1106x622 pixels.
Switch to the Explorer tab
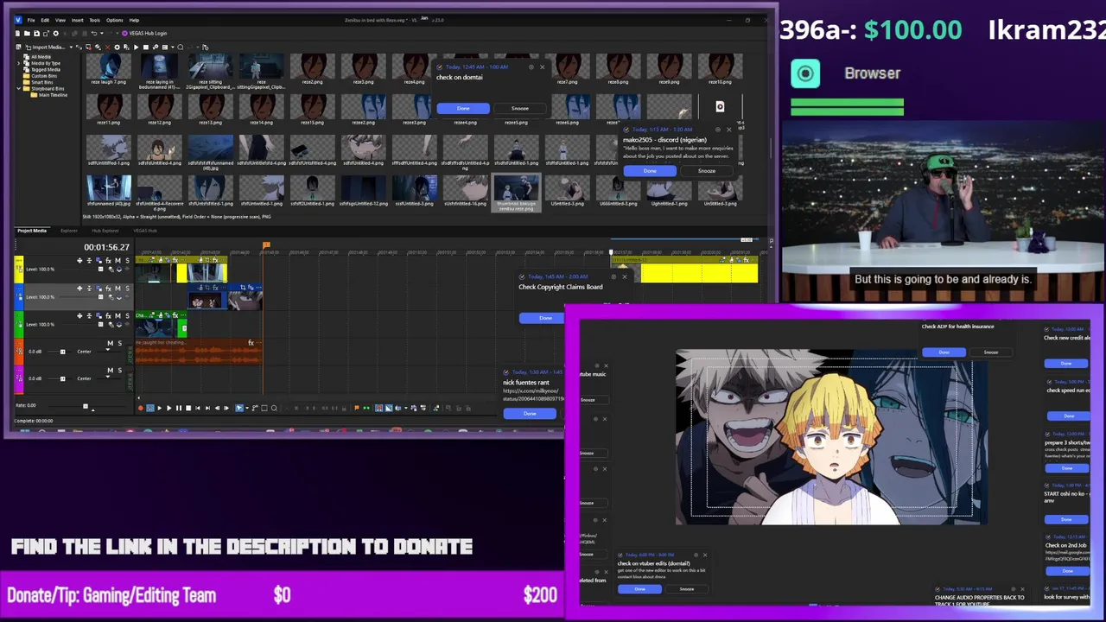coord(68,231)
